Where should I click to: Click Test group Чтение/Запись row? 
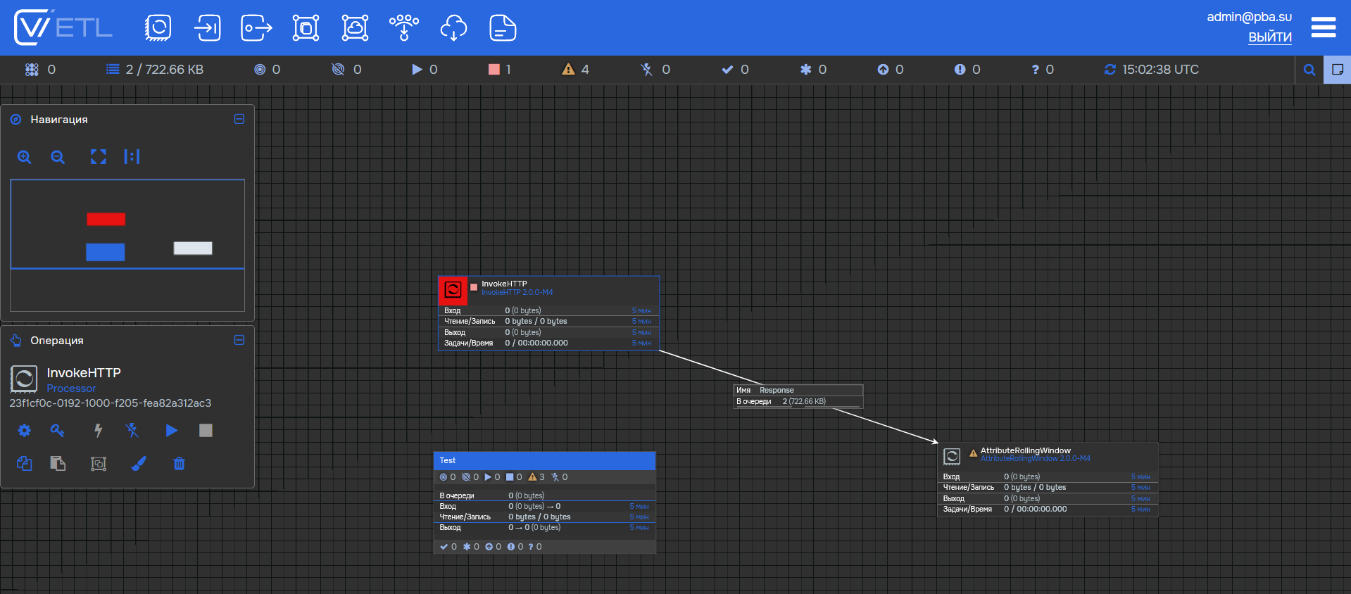coord(544,517)
